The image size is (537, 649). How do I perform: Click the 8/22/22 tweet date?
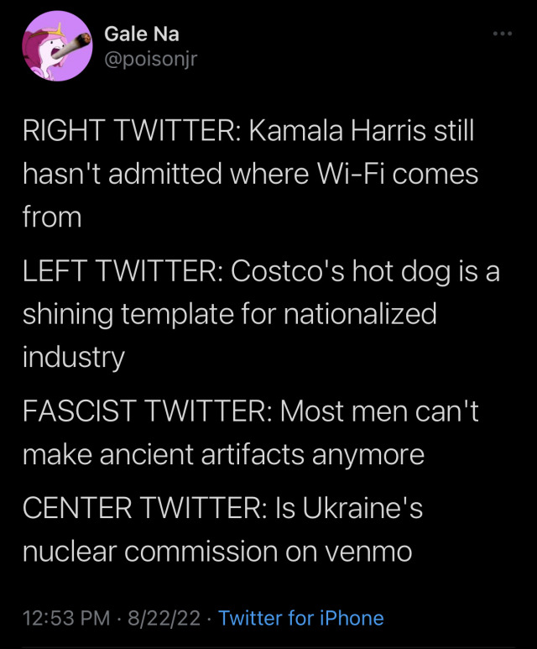click(x=162, y=619)
